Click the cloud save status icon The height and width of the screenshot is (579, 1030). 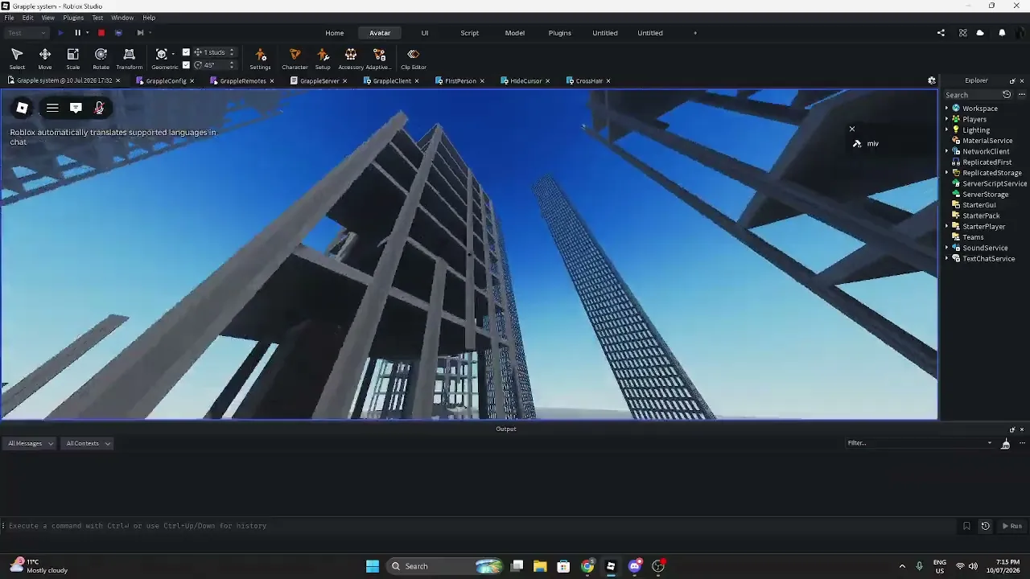(980, 33)
